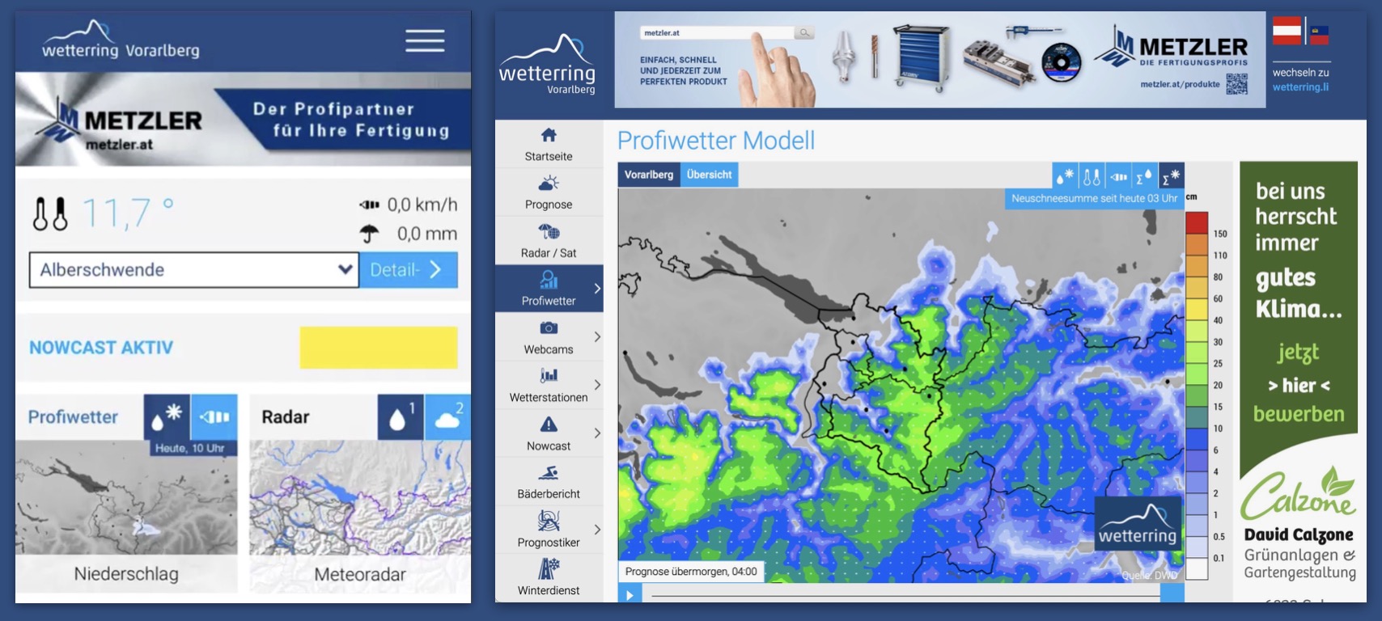Expand the Nowcast submenu arrow
The width and height of the screenshot is (1382, 621).
pos(597,433)
